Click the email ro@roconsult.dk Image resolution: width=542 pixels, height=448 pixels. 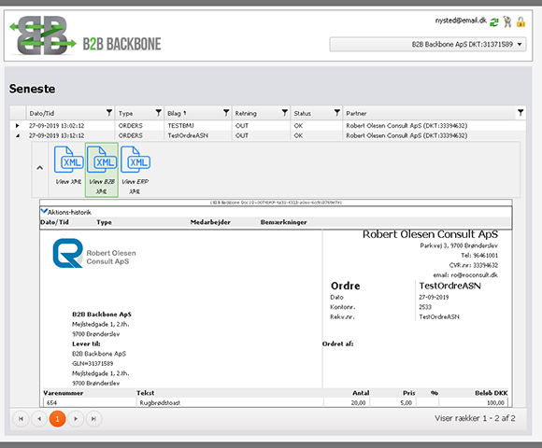(465, 275)
